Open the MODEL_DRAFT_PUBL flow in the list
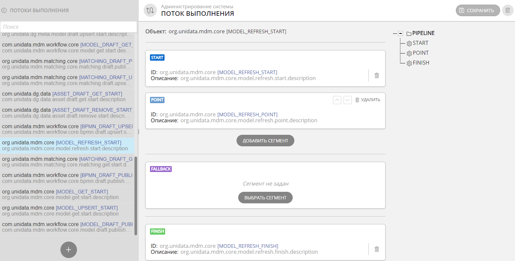 (67, 227)
